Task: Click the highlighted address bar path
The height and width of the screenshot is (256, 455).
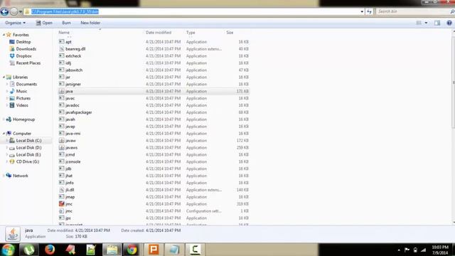Action: [65, 11]
